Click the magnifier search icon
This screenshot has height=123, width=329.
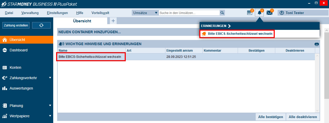coord(222,13)
